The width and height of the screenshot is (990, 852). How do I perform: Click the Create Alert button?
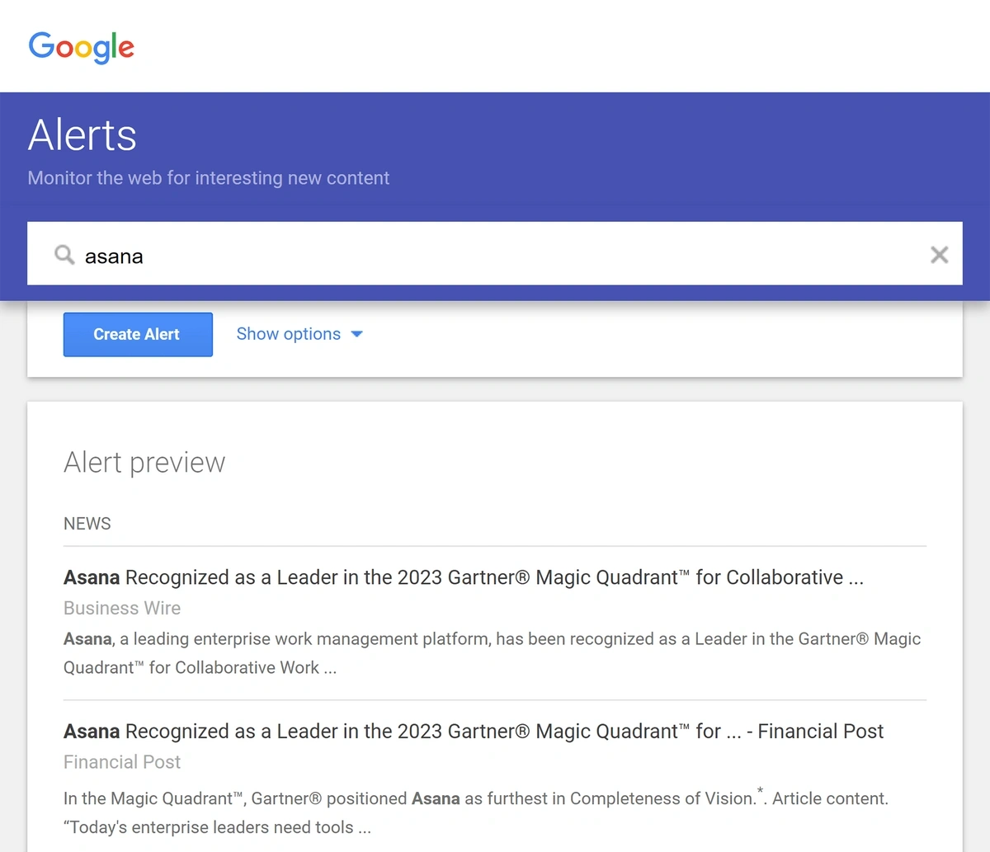[x=138, y=334]
